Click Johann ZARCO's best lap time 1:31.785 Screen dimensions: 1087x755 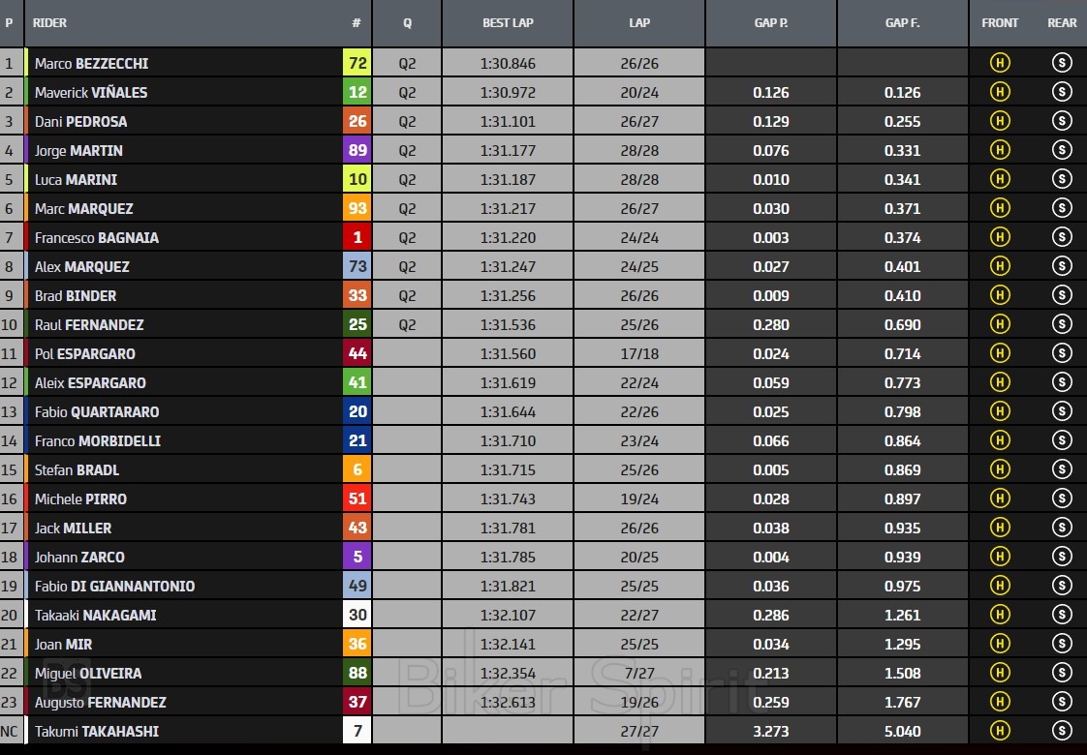pos(508,558)
